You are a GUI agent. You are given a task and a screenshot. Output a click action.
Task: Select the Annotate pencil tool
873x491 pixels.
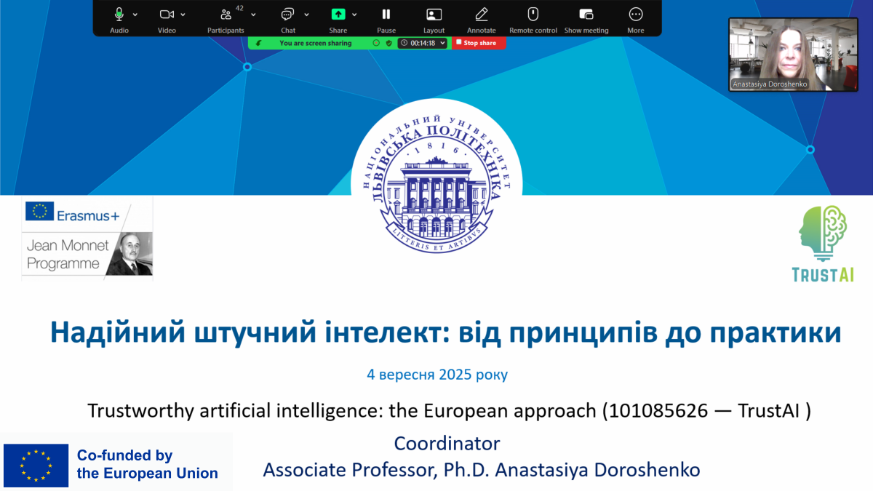(x=481, y=14)
